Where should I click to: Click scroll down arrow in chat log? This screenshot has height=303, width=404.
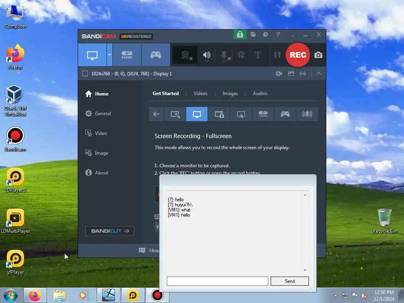[x=305, y=270]
